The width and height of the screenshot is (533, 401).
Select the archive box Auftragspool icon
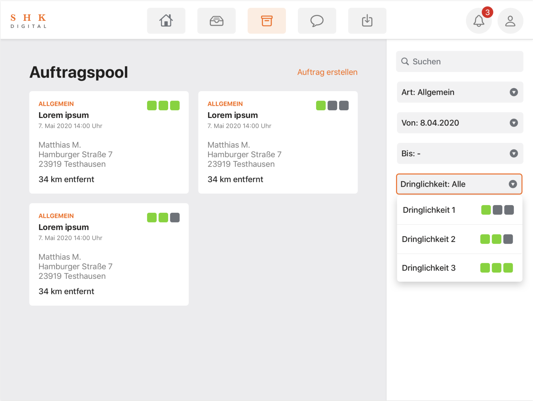pyautogui.click(x=266, y=21)
